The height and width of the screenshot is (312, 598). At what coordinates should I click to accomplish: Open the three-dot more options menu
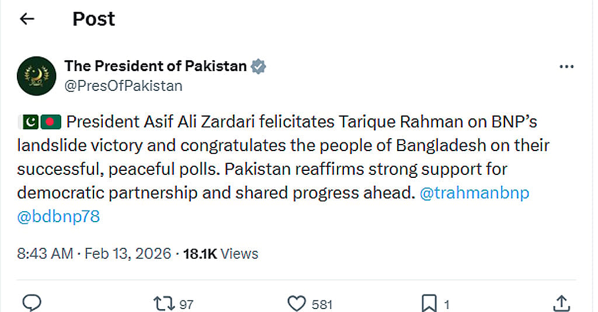click(x=566, y=66)
